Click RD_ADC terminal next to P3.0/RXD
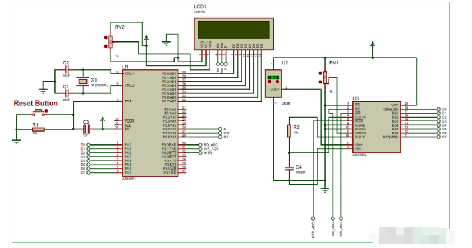This screenshot has height=248, width=472. click(x=200, y=145)
